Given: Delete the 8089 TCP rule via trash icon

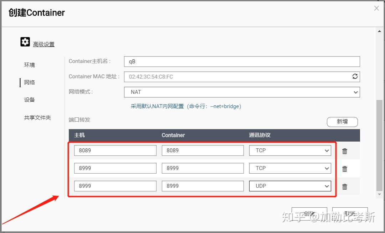Looking at the screenshot, I should coord(345,150).
